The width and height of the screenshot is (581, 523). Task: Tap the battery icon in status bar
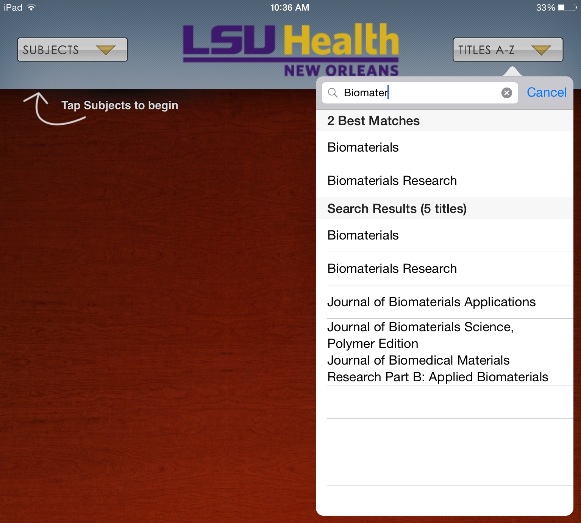[x=567, y=8]
